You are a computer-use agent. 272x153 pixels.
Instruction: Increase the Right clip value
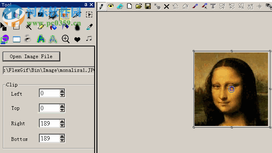(x=62, y=121)
